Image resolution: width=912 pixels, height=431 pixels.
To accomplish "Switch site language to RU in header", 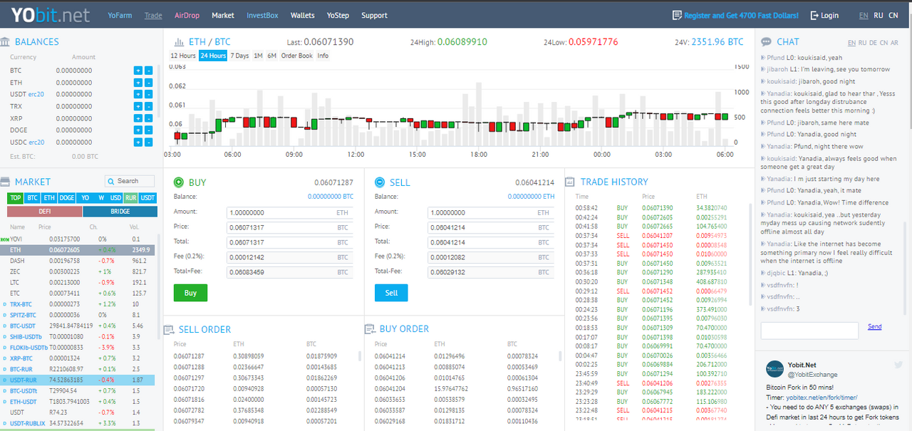I will tap(879, 15).
